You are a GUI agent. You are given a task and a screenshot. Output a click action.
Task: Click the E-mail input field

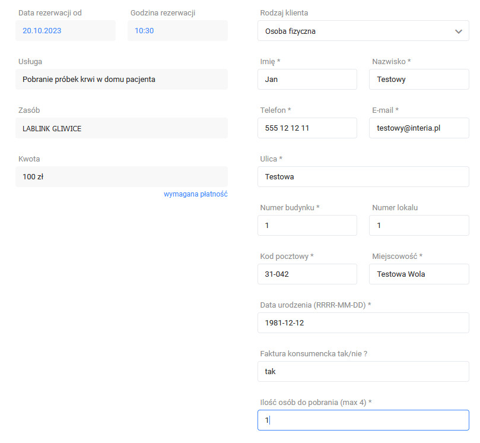coord(419,128)
